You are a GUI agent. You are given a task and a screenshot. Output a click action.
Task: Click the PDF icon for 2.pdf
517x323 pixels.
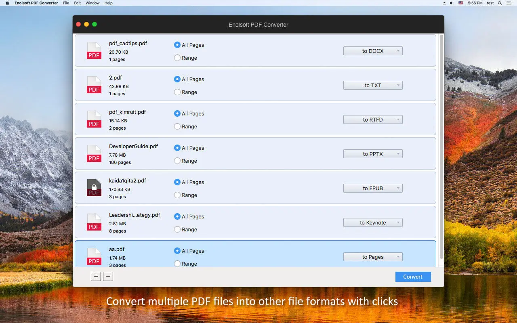[x=94, y=85]
